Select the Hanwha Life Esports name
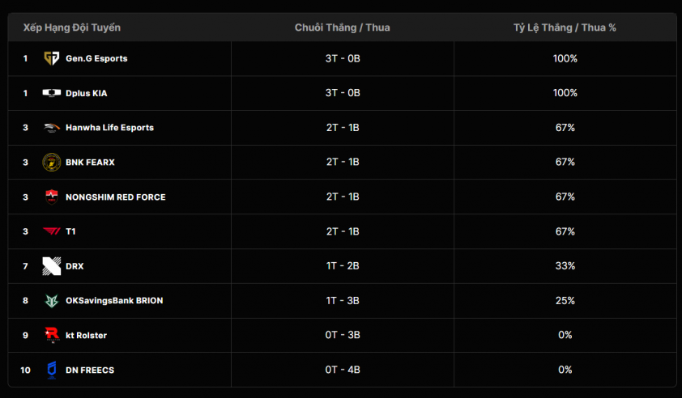This screenshot has height=398, width=682. [x=109, y=127]
